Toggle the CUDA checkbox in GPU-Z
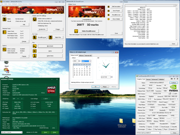The height and width of the screenshot is (135, 180). tap(154, 127)
